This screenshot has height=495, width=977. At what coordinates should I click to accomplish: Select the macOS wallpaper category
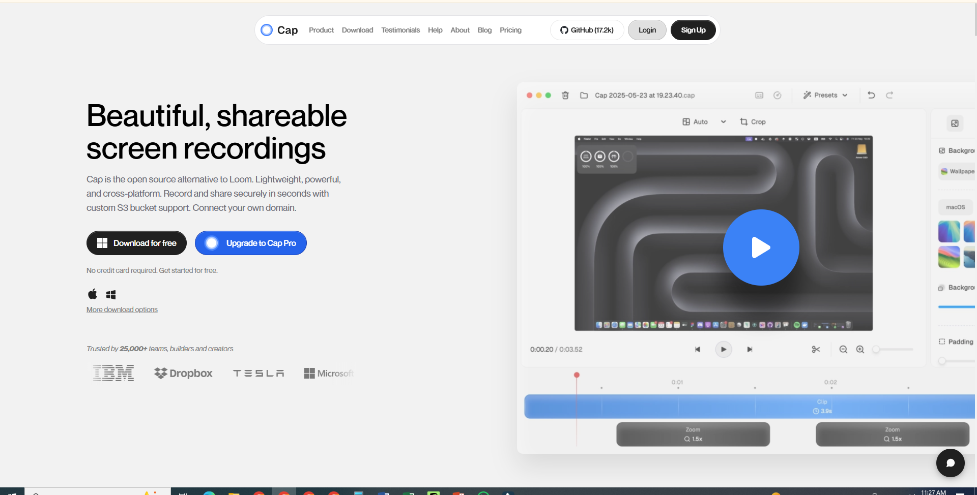coord(955,207)
